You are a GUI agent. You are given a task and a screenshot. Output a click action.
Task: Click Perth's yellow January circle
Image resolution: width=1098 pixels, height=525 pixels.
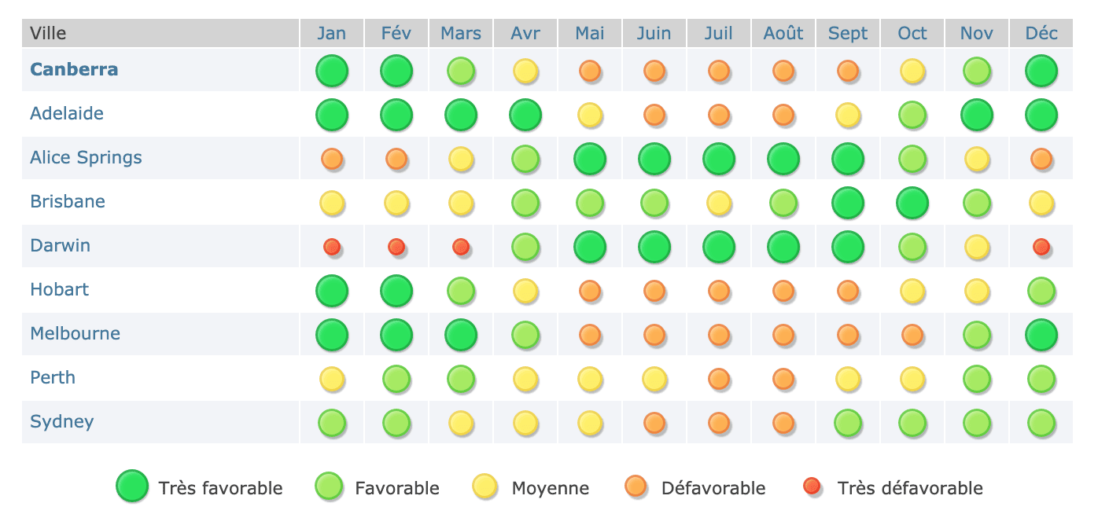[x=332, y=379]
